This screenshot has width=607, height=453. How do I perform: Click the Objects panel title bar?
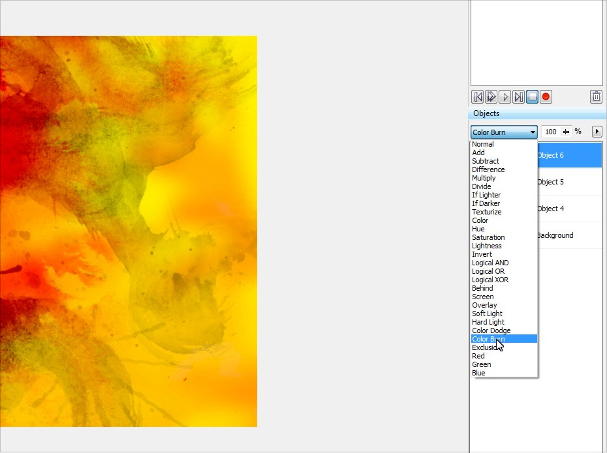click(535, 113)
